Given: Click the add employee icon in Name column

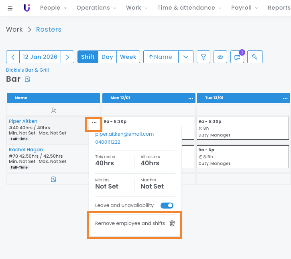Looking at the screenshot, I should pos(53,110).
